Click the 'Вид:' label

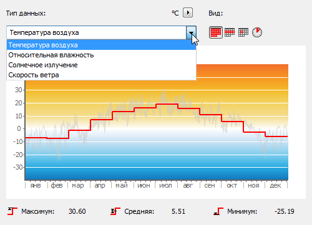(x=216, y=13)
